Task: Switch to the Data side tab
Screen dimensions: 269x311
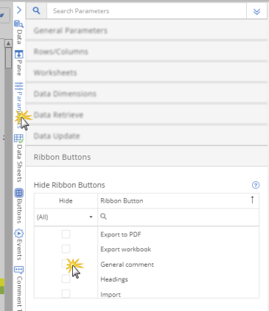Action: pyautogui.click(x=19, y=37)
